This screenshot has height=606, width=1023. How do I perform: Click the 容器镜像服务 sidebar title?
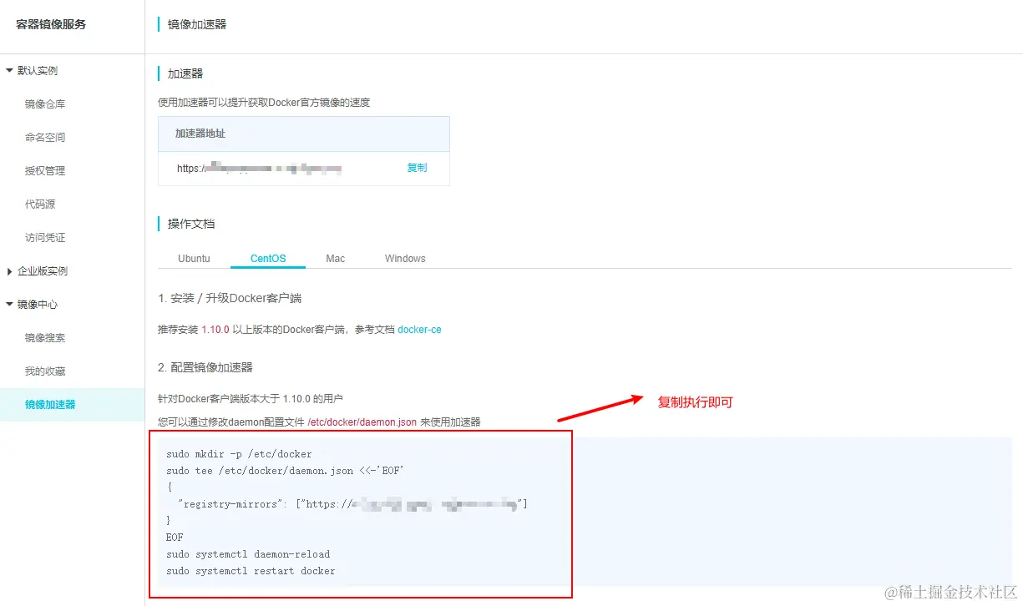coord(51,24)
